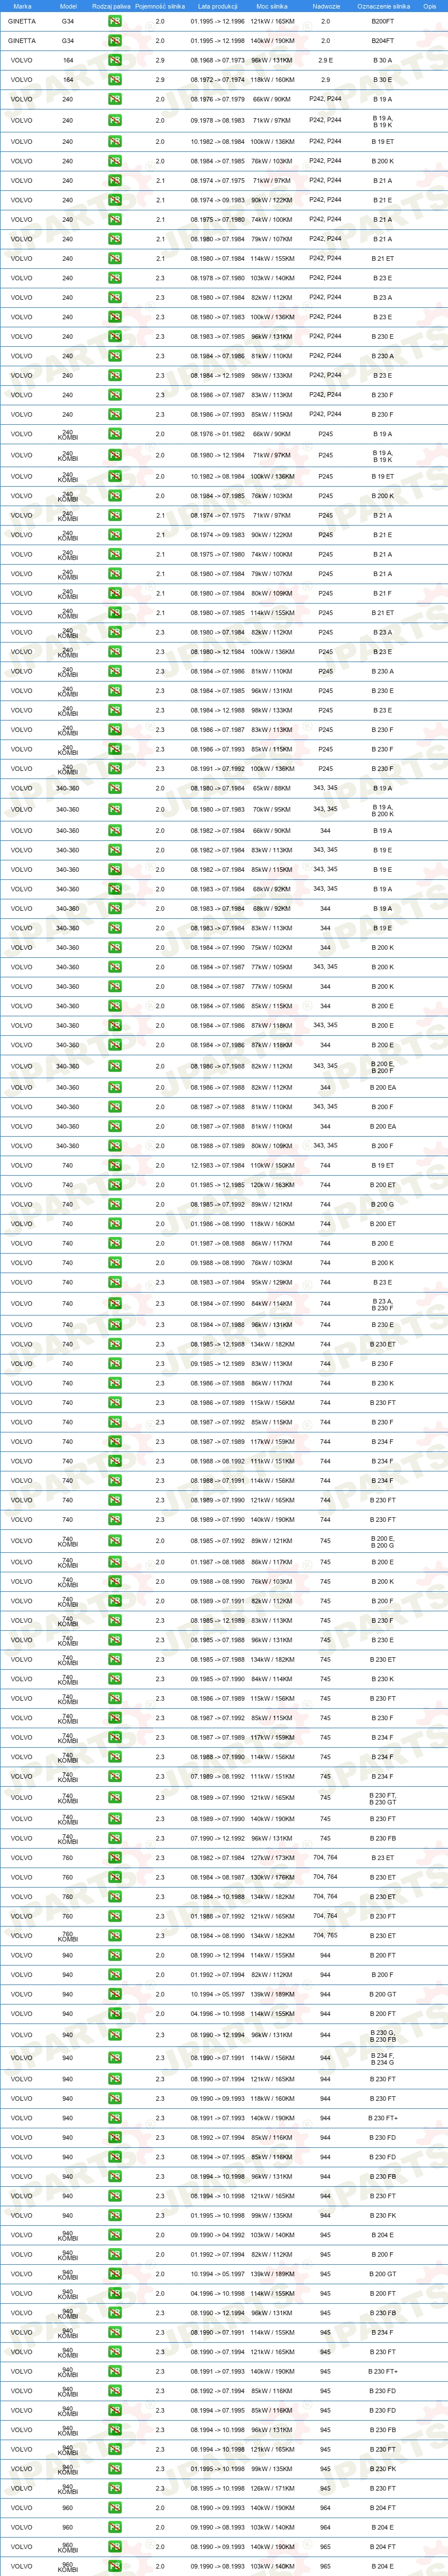
Task: Click the Pojemność silnika column header
Action: pos(160,6)
